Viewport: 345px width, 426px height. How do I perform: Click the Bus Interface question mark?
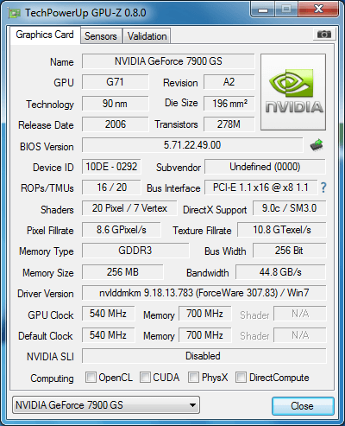[x=323, y=188]
